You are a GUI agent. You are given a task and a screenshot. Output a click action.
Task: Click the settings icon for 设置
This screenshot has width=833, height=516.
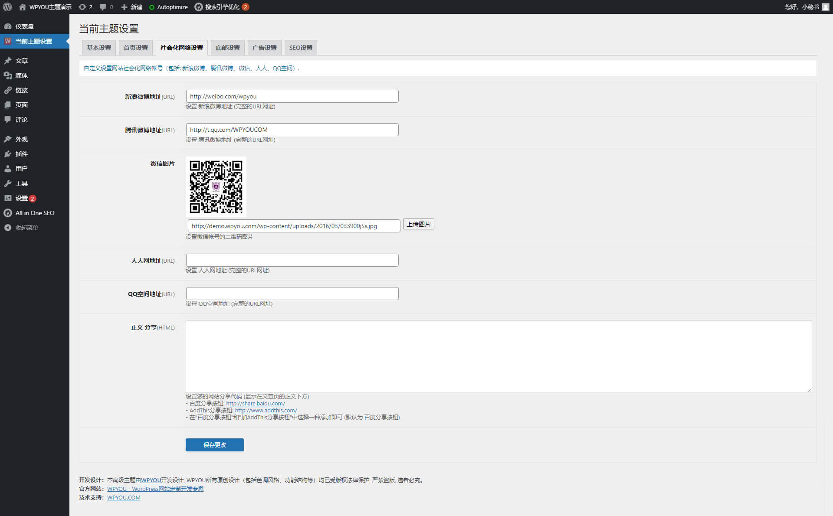[8, 198]
